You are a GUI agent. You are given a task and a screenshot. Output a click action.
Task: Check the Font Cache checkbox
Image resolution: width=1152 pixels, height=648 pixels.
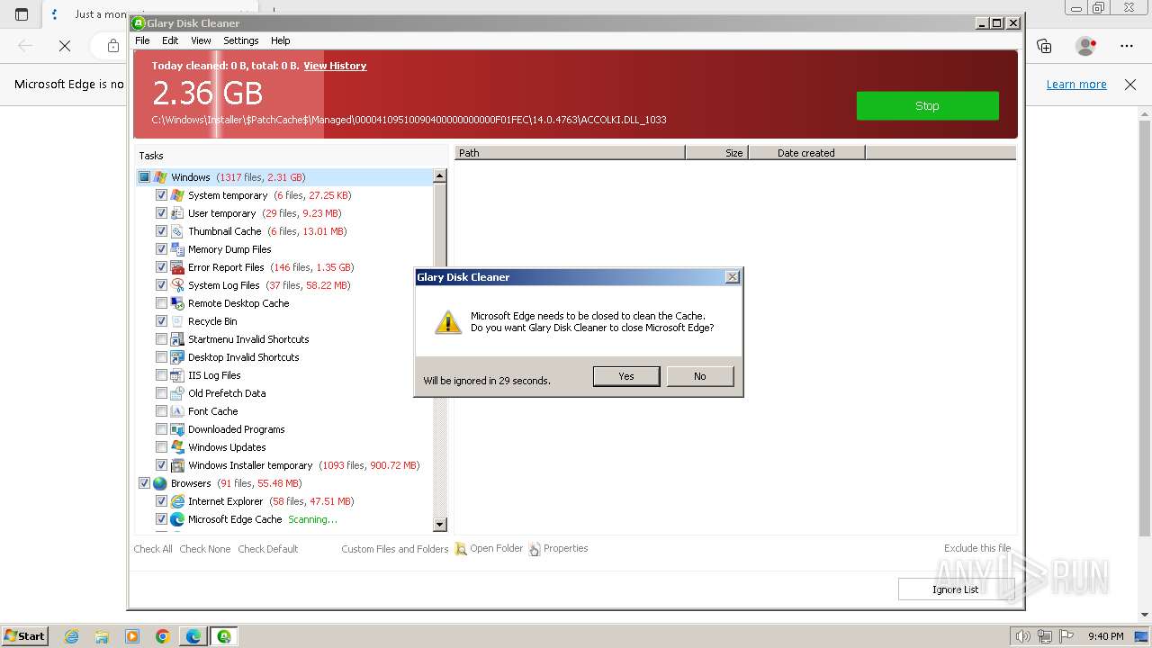161,411
